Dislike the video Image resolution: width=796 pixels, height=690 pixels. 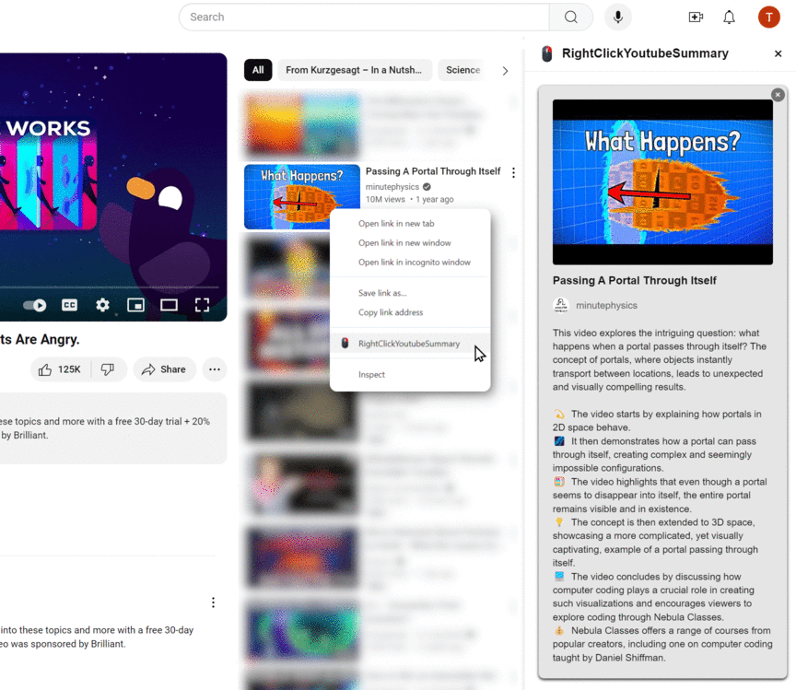tap(108, 369)
